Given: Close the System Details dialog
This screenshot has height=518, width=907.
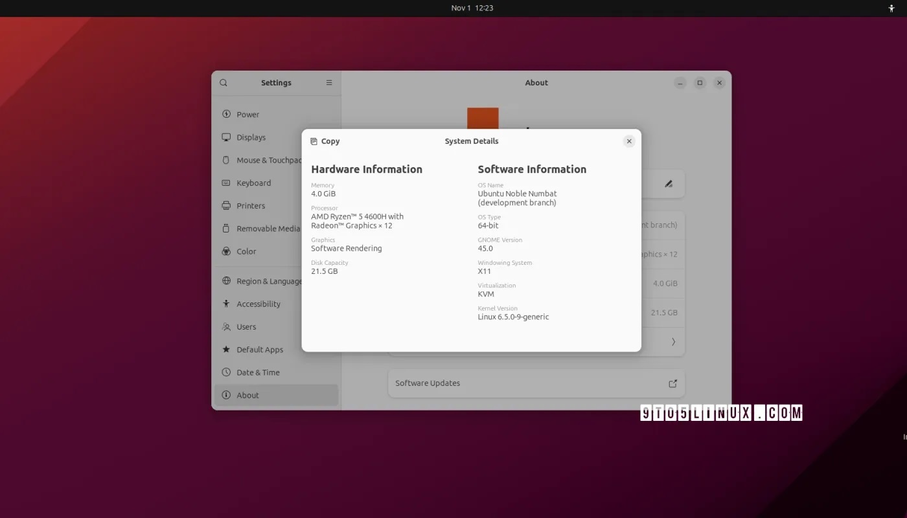Looking at the screenshot, I should 628,141.
